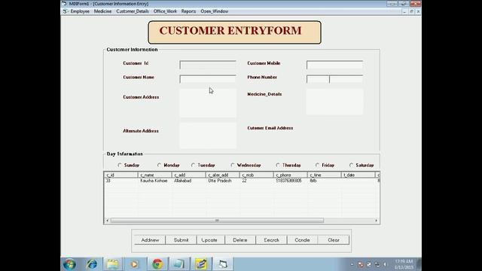Image resolution: width=482 pixels, height=271 pixels.
Task: Open the Office_Work menu
Action: click(165, 11)
